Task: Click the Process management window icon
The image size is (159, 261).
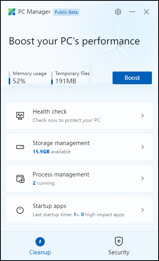Action: pos(20,178)
